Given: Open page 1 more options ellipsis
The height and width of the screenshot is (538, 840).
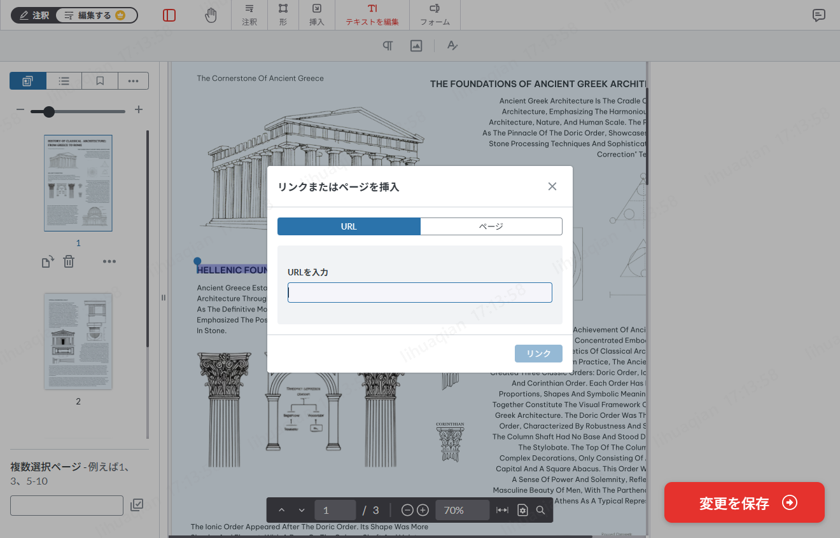Looking at the screenshot, I should pyautogui.click(x=109, y=261).
